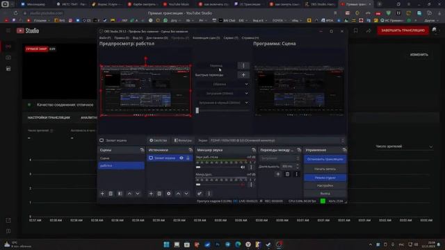This screenshot has height=250, width=445.
Task: Open desktop audio track three-dot options
Action: click(251, 167)
